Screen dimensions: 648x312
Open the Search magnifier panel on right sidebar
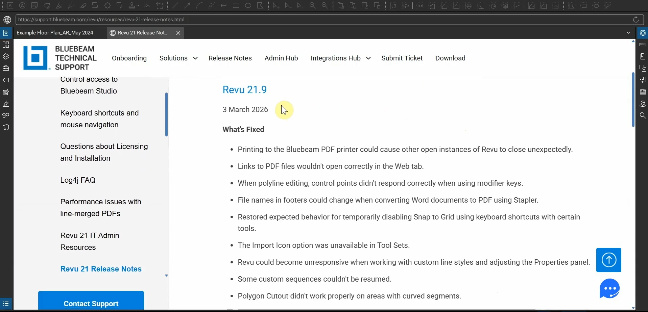643,115
